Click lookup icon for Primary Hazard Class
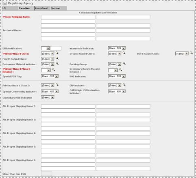The width and height of the screenshot is (196, 178). (57, 53)
